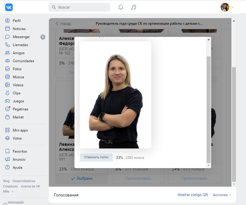Image resolution: width=246 pixels, height=205 pixels.
Task: Click the Anuncio megaphone icon
Action: tap(7, 159)
